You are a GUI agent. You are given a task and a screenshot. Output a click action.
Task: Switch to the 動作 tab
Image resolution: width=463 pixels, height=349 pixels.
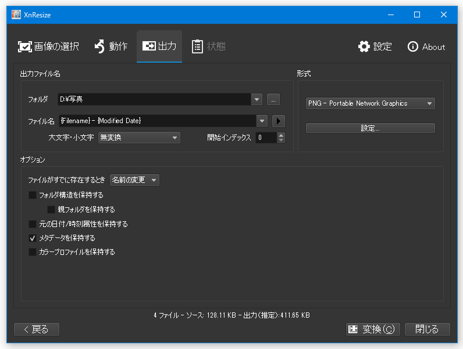(x=111, y=46)
